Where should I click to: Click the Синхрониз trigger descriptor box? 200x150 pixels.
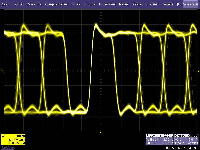coord(186,139)
